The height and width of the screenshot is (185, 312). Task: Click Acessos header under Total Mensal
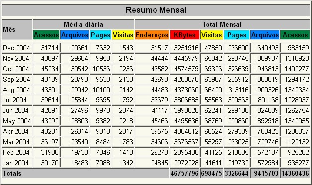click(295, 35)
